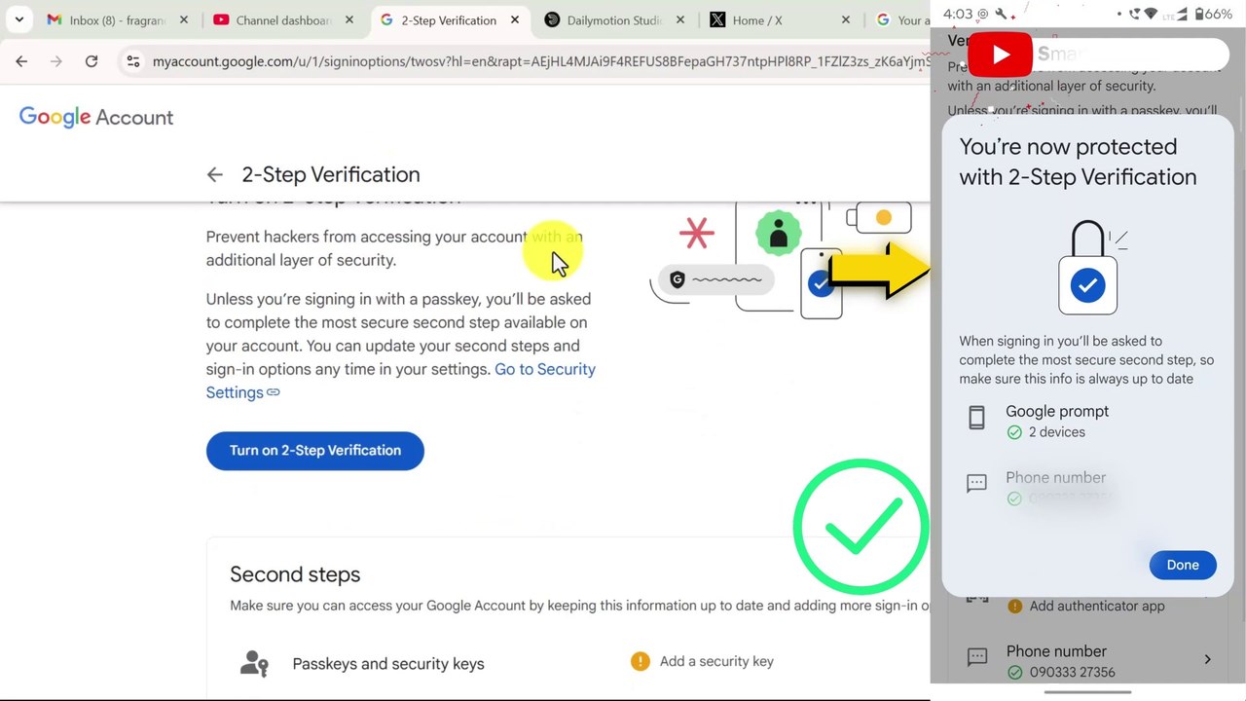Click the YouTube logo on phone overlay
Viewport: 1246px width, 701px height.
pos(1000,55)
